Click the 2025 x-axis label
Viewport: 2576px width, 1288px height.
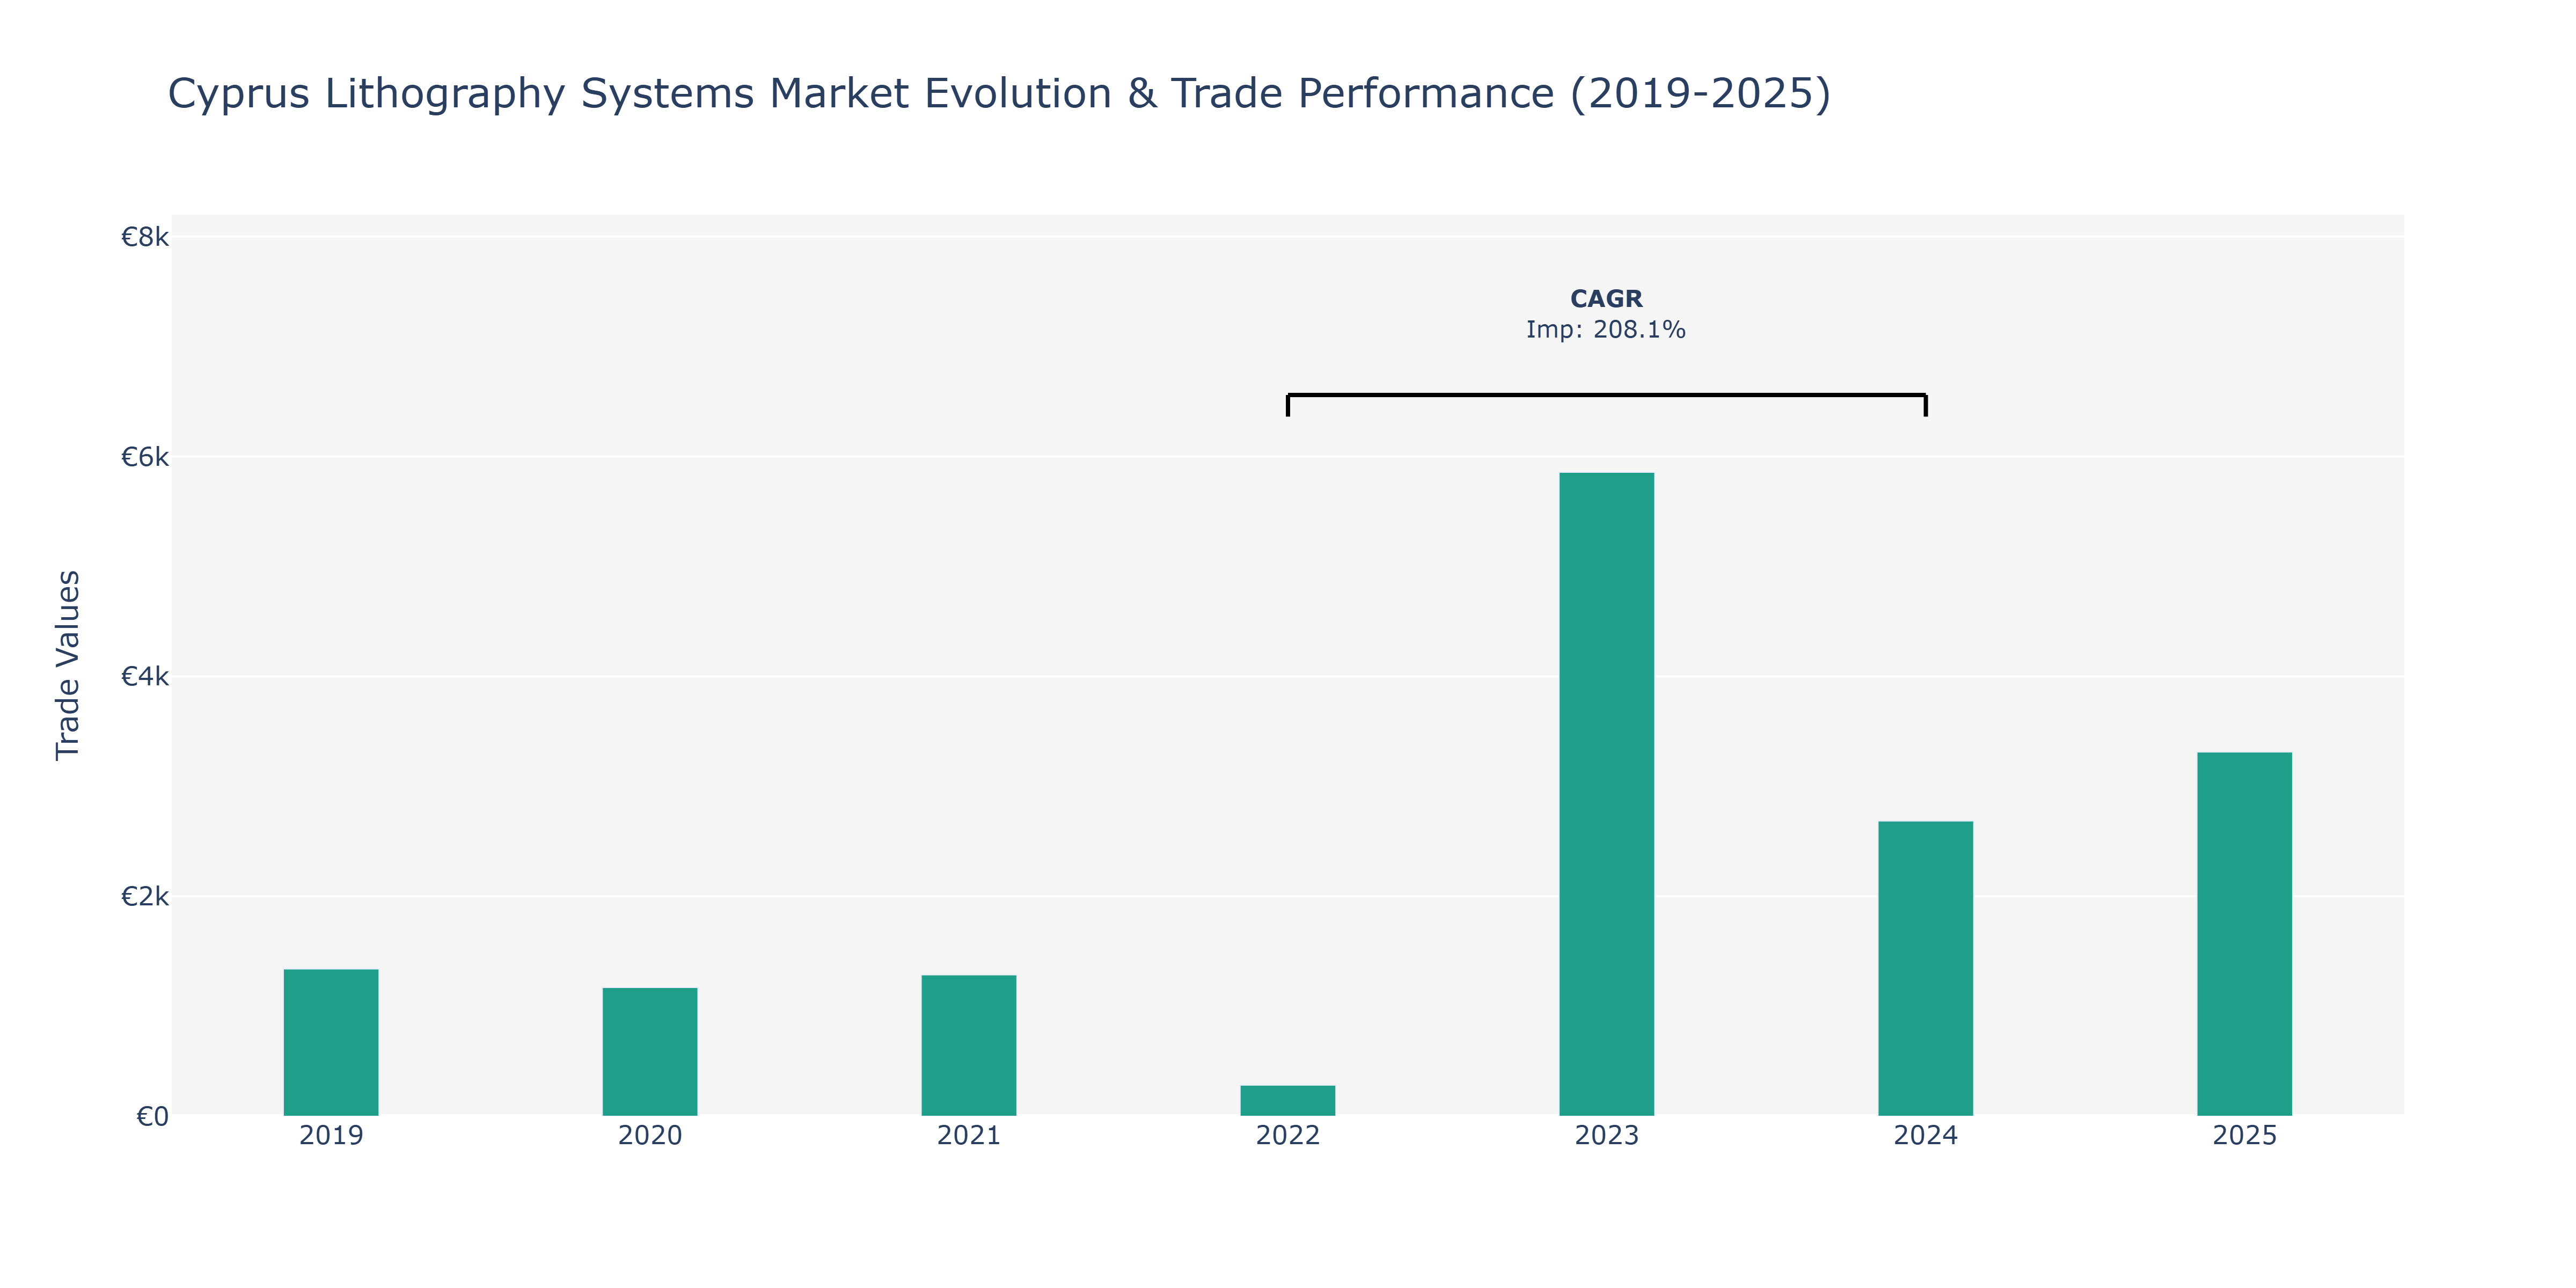(x=2245, y=1136)
